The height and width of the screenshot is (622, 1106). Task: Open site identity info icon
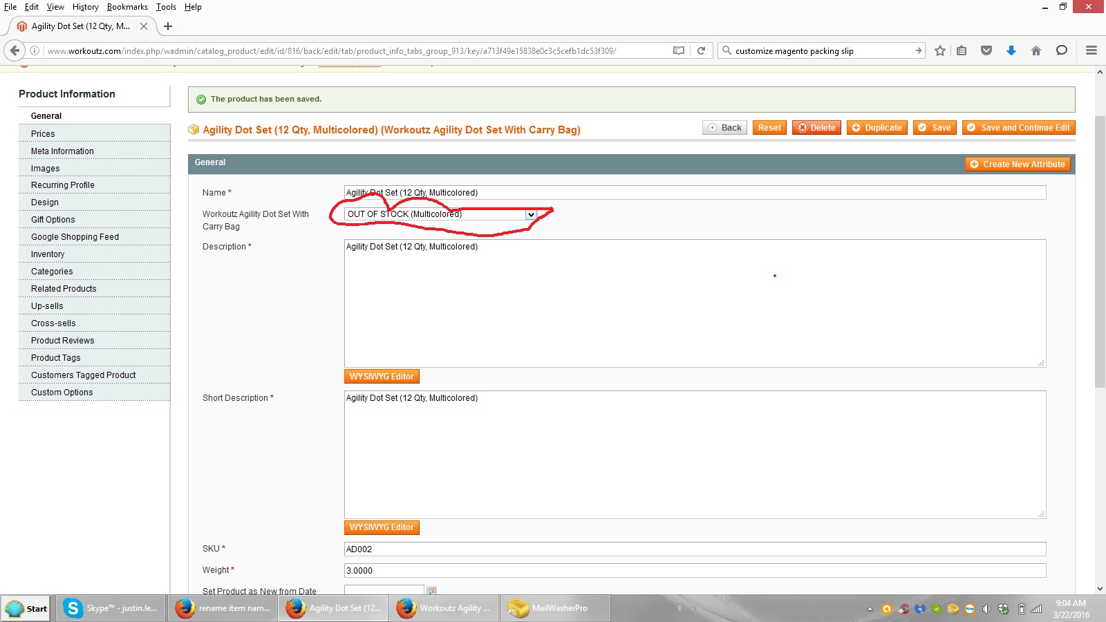34,50
